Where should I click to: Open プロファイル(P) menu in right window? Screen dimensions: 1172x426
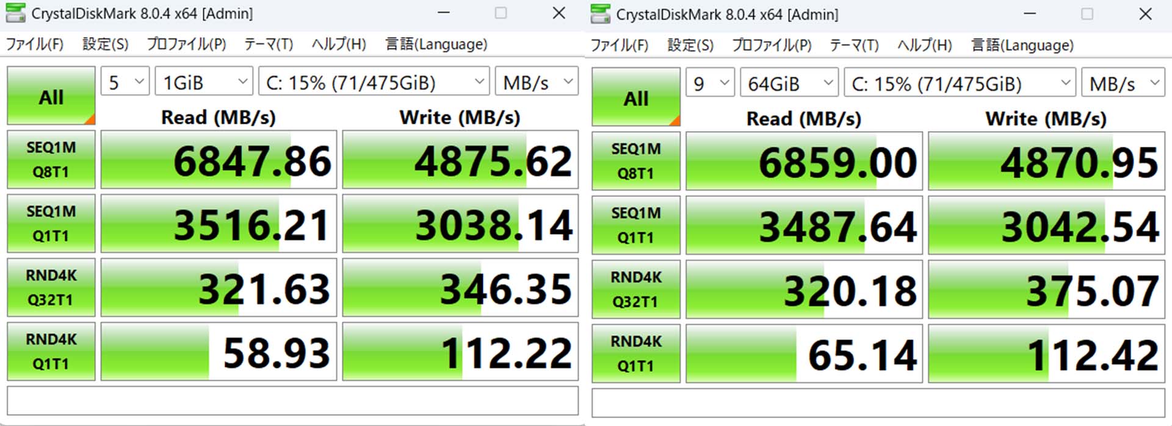click(772, 45)
